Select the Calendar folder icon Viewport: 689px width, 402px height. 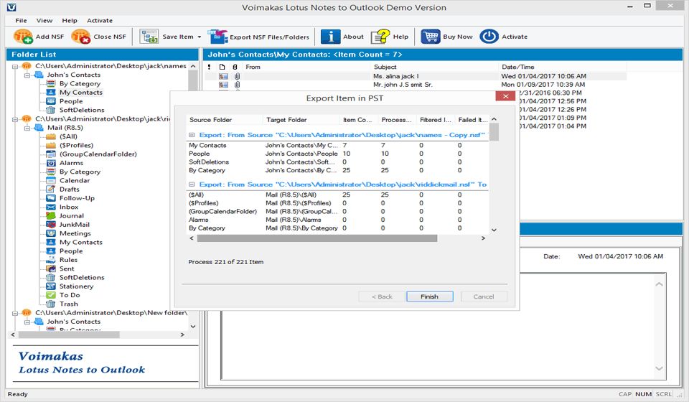tap(51, 180)
